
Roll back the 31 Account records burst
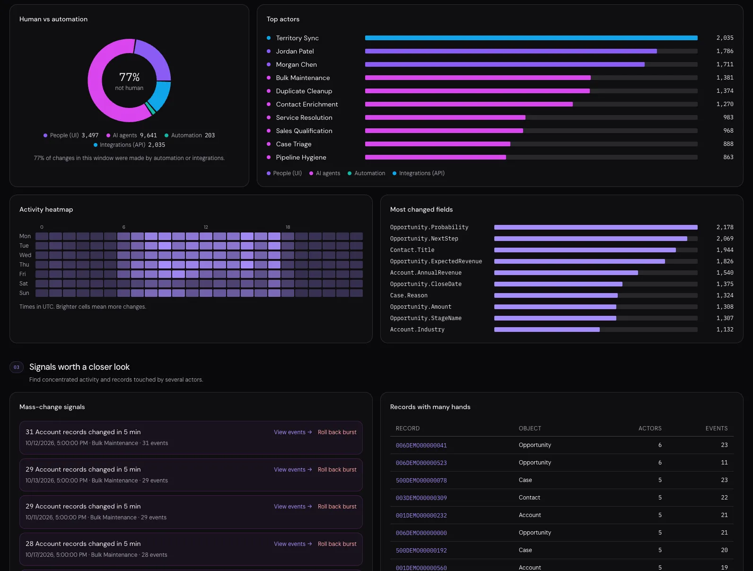pos(337,432)
